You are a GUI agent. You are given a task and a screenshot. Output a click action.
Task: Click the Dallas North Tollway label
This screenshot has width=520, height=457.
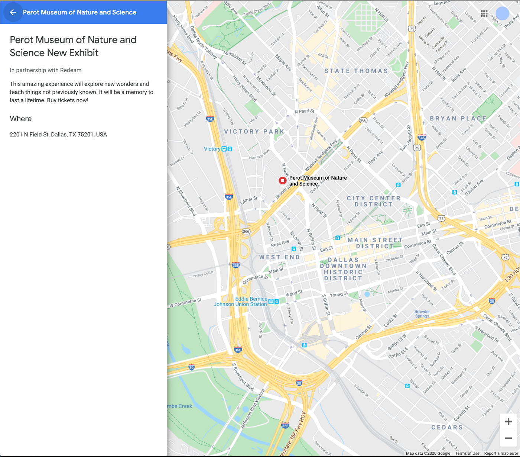click(203, 42)
